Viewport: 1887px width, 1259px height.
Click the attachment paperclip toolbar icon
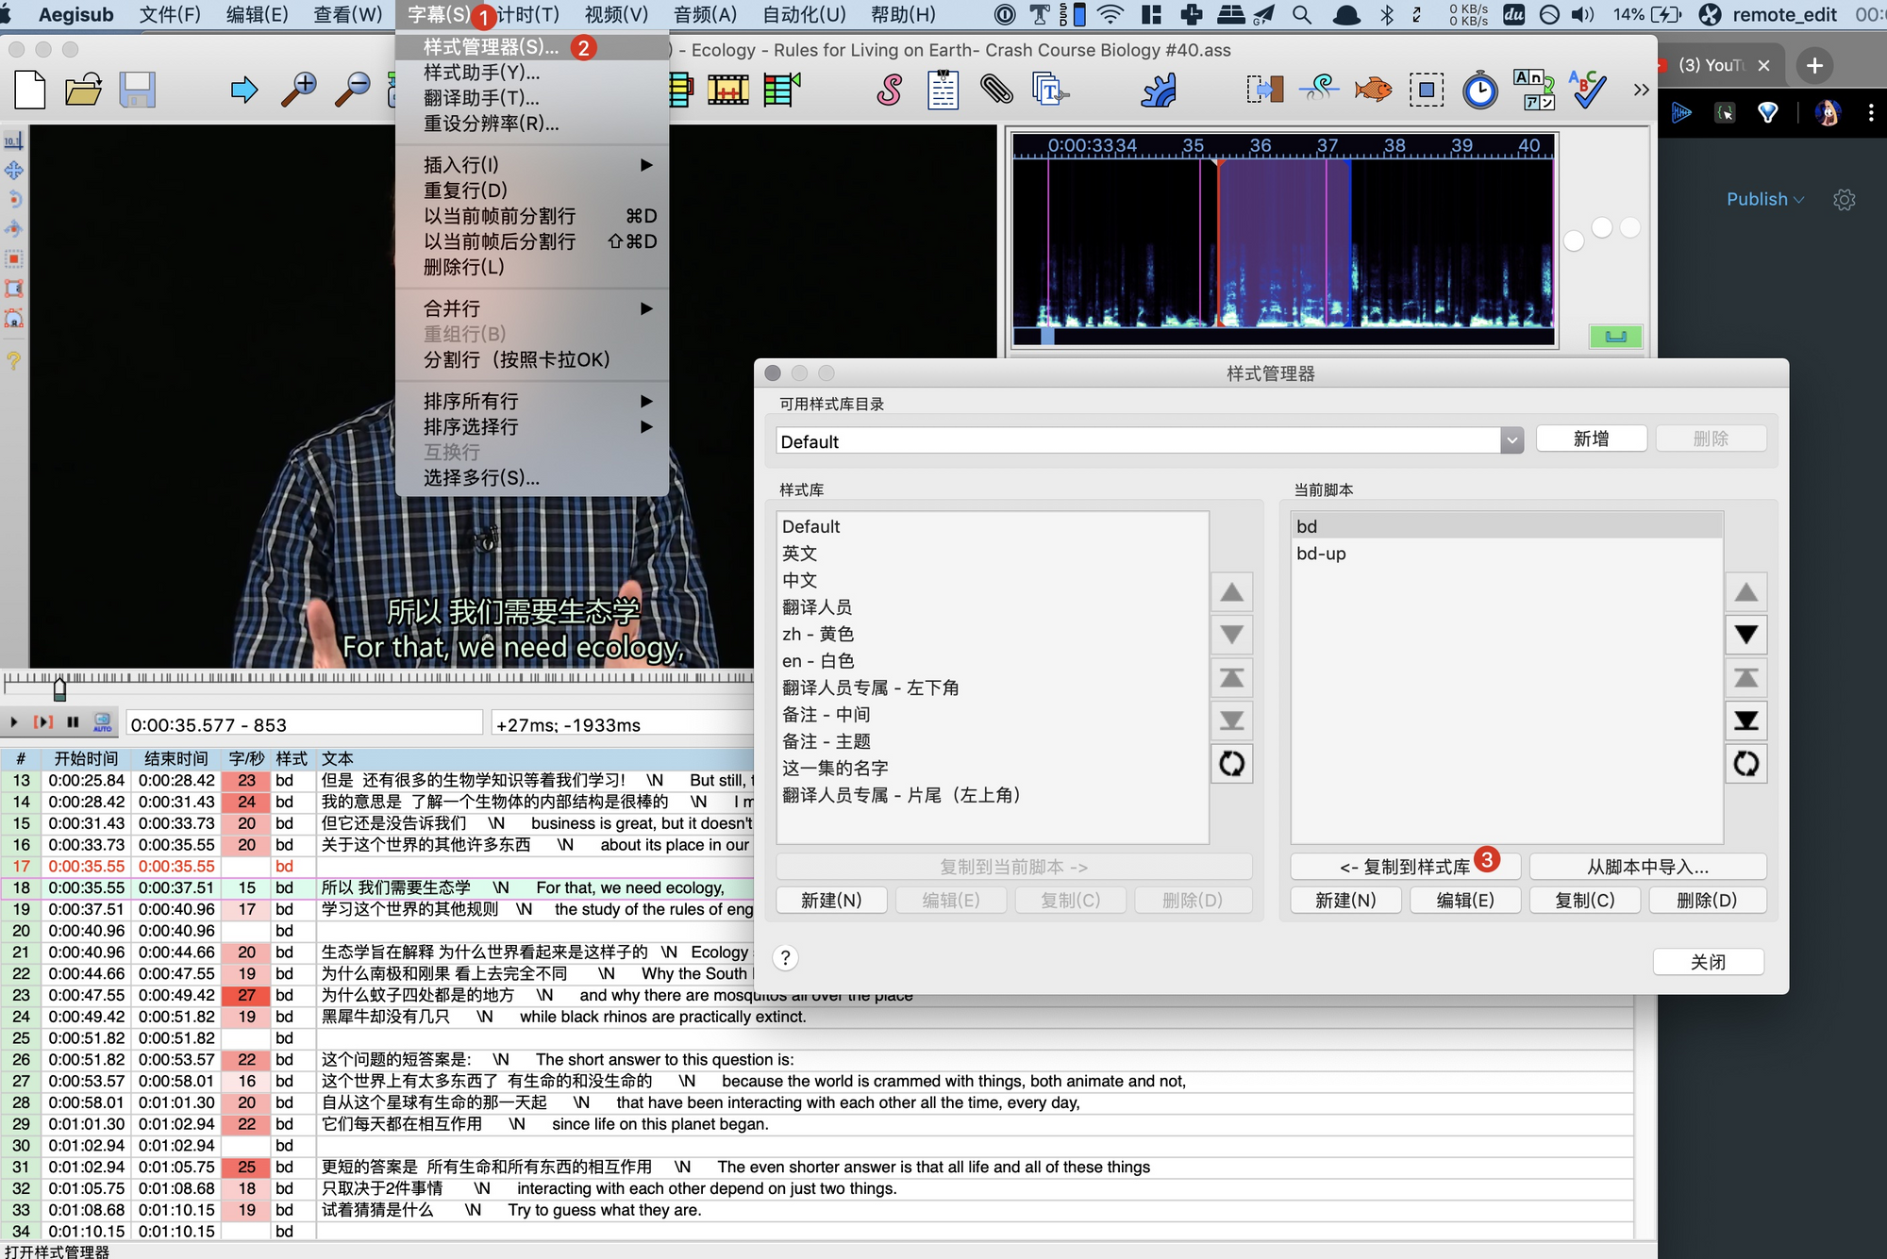coord(996,90)
